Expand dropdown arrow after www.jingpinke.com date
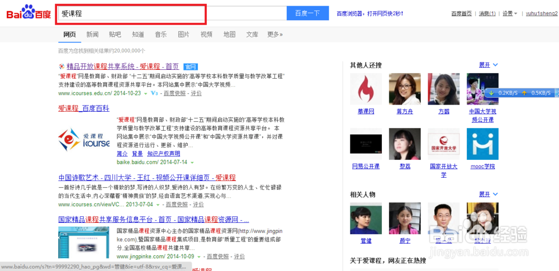Viewport: 559px width, 271px height. click(x=199, y=256)
